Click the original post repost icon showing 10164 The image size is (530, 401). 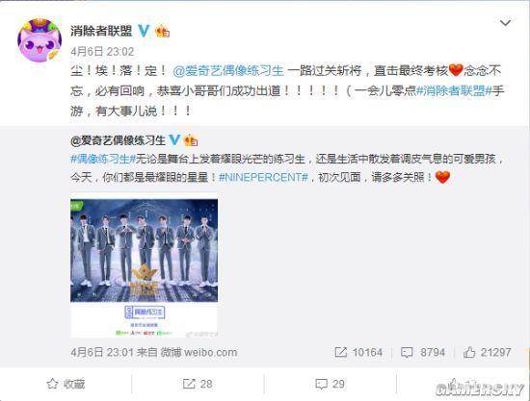tap(358, 352)
